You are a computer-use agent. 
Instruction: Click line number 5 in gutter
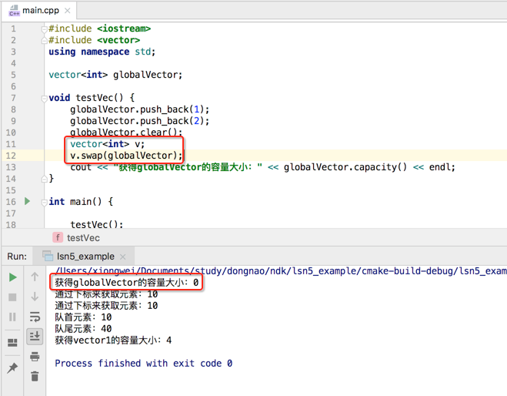click(x=13, y=75)
